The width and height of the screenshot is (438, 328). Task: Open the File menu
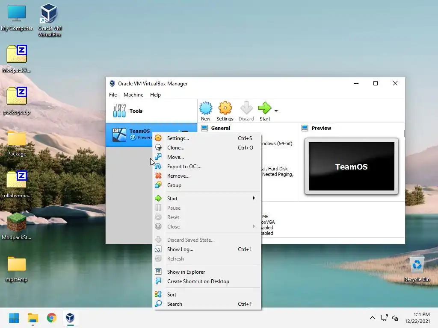coord(113,95)
